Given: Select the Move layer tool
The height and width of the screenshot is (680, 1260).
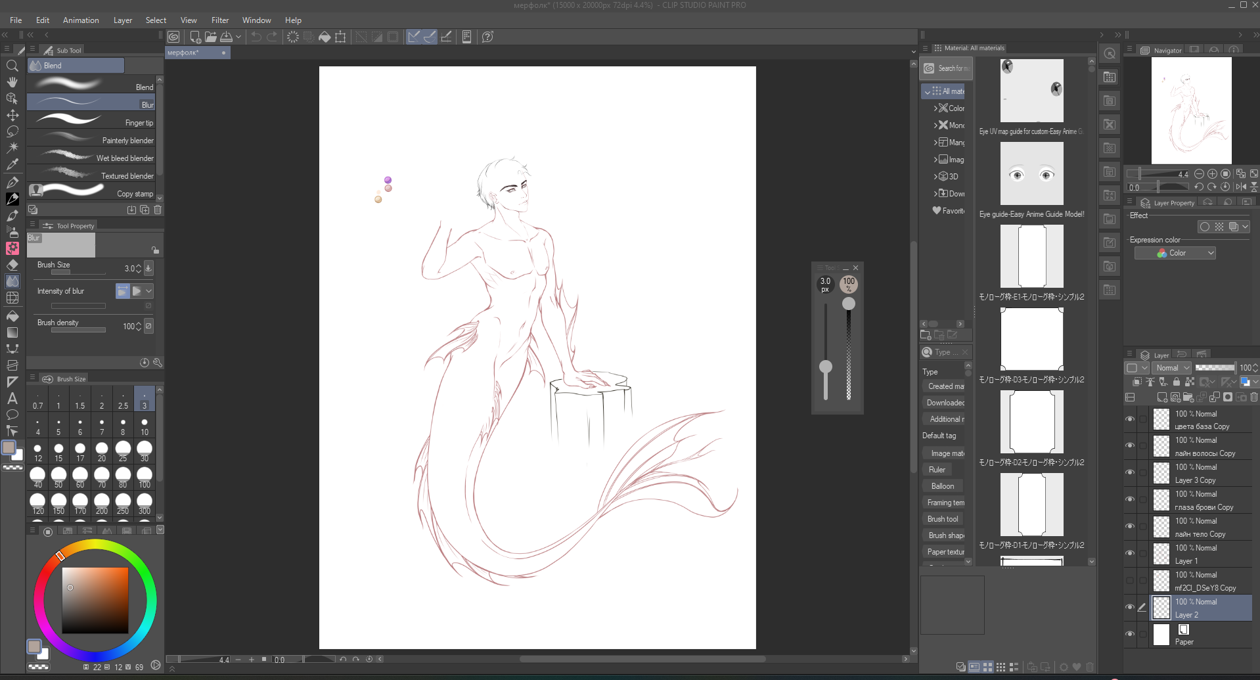Looking at the screenshot, I should (12, 116).
